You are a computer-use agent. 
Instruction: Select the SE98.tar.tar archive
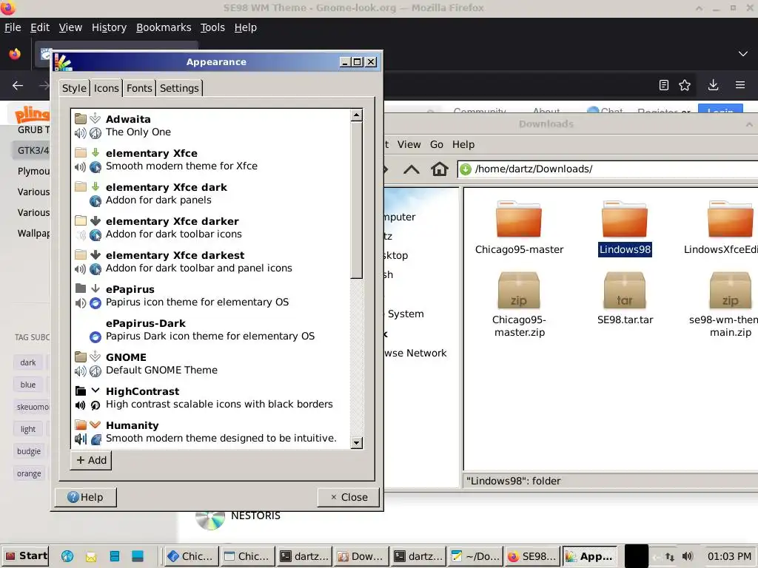[x=625, y=299]
